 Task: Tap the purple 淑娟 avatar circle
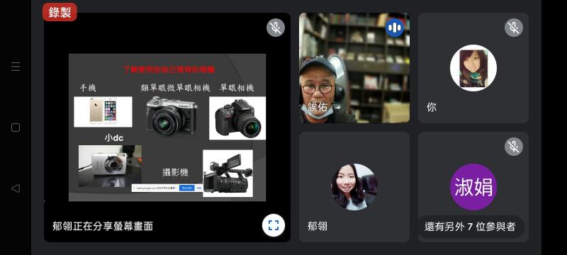point(473,187)
